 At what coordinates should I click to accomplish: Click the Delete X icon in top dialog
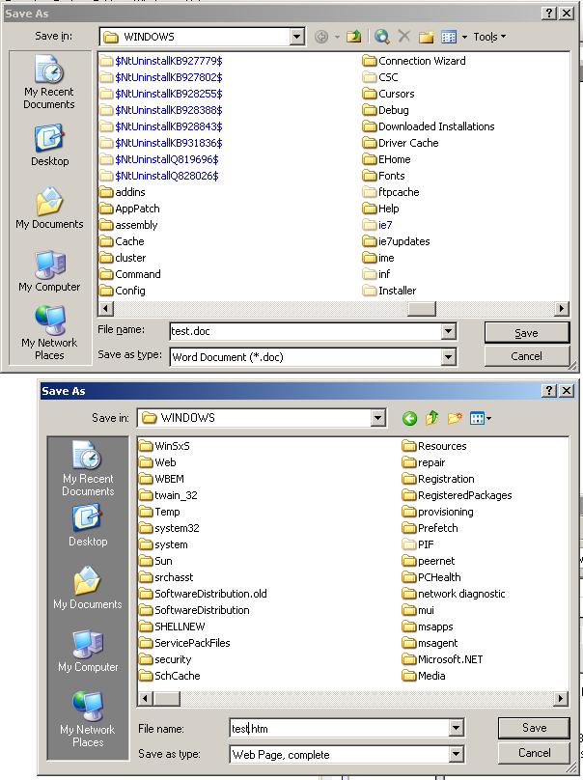coord(403,36)
